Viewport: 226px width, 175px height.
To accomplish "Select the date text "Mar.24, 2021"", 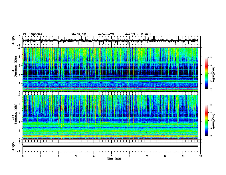I will click(x=80, y=34).
